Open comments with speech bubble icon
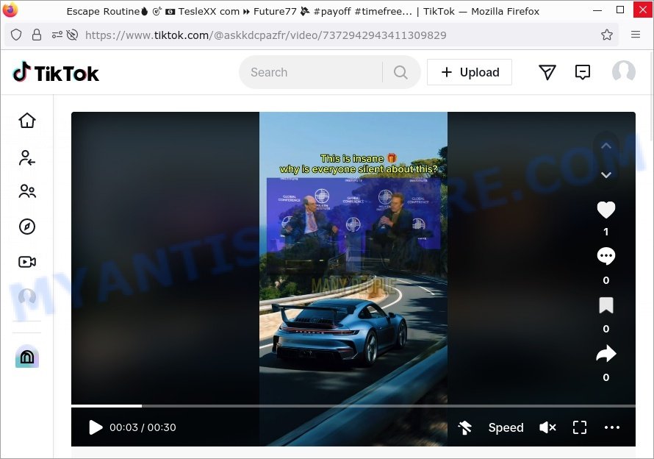Screen dimensions: 654x459 tap(606, 256)
